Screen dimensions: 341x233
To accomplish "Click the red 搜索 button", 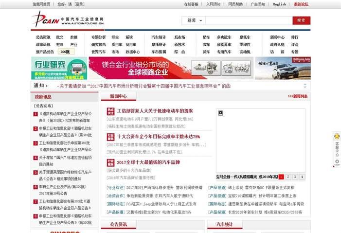I will (301, 20).
